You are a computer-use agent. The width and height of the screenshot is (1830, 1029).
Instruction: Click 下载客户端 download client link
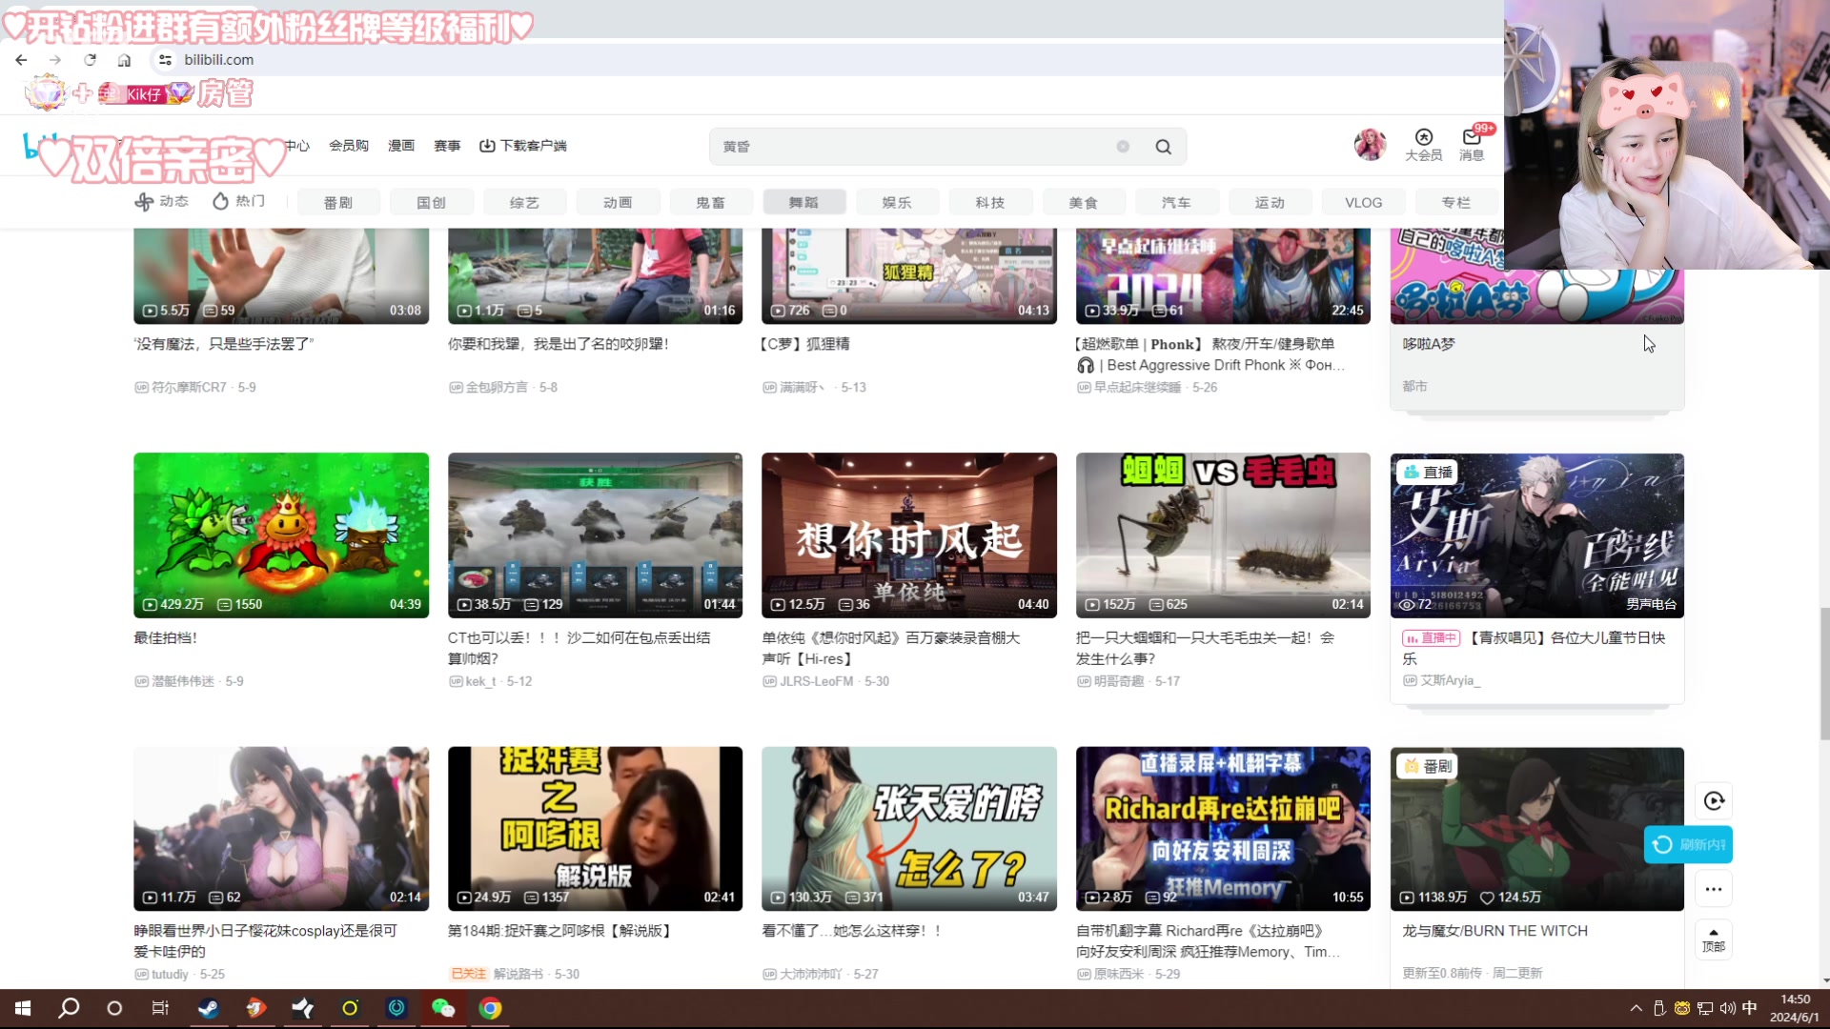(x=523, y=146)
